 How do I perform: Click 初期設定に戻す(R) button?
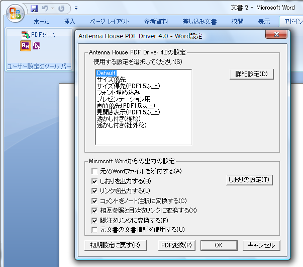pos(116,245)
